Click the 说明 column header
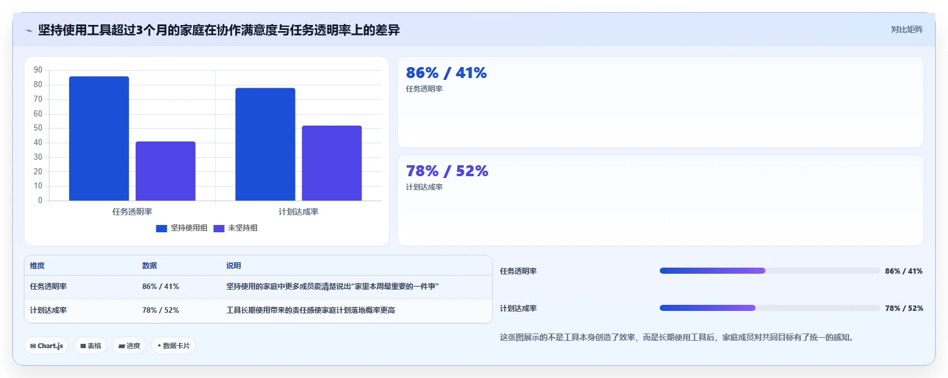Viewport: 948px width, 378px height. (x=234, y=266)
